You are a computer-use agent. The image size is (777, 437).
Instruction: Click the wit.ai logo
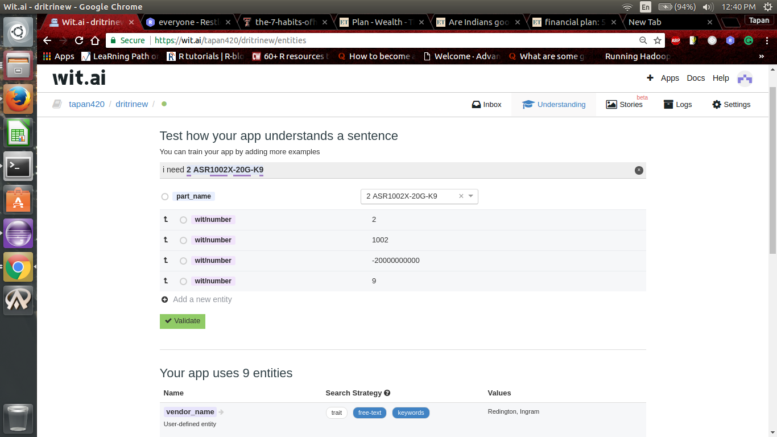79,77
